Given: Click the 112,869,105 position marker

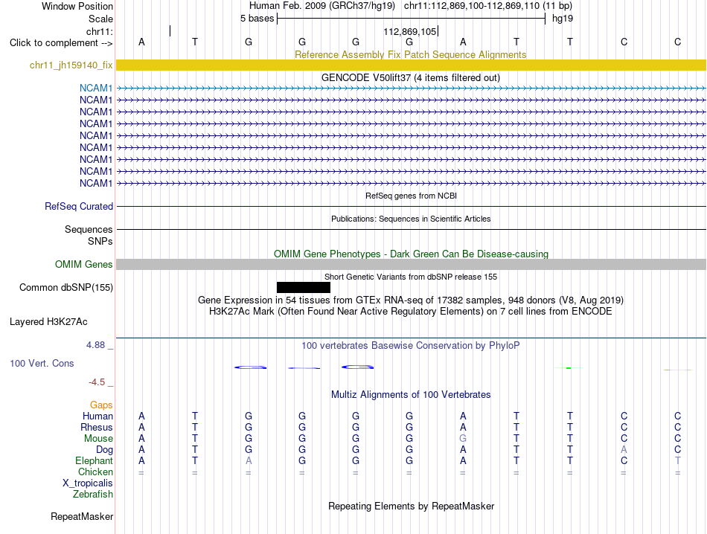Looking at the screenshot, I should (410, 31).
